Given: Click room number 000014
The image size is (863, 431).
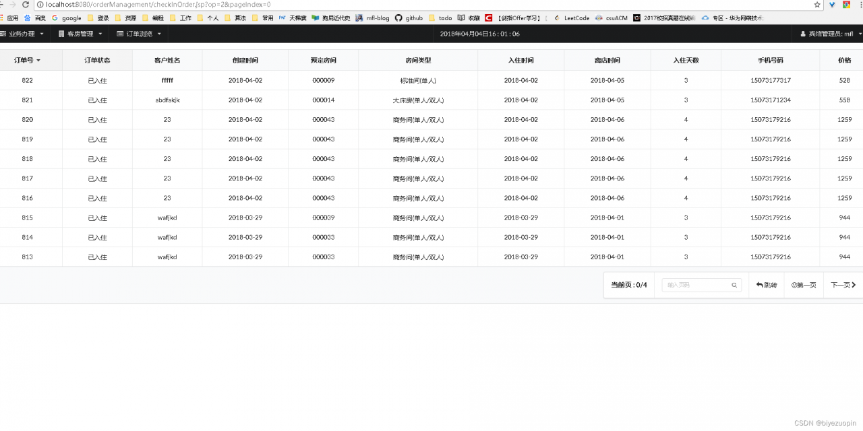Looking at the screenshot, I should (x=324, y=100).
